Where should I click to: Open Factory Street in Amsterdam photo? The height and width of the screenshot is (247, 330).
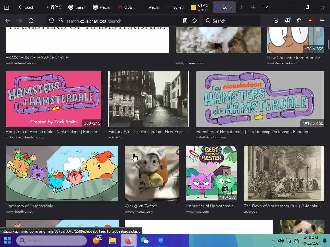pyautogui.click(x=149, y=99)
